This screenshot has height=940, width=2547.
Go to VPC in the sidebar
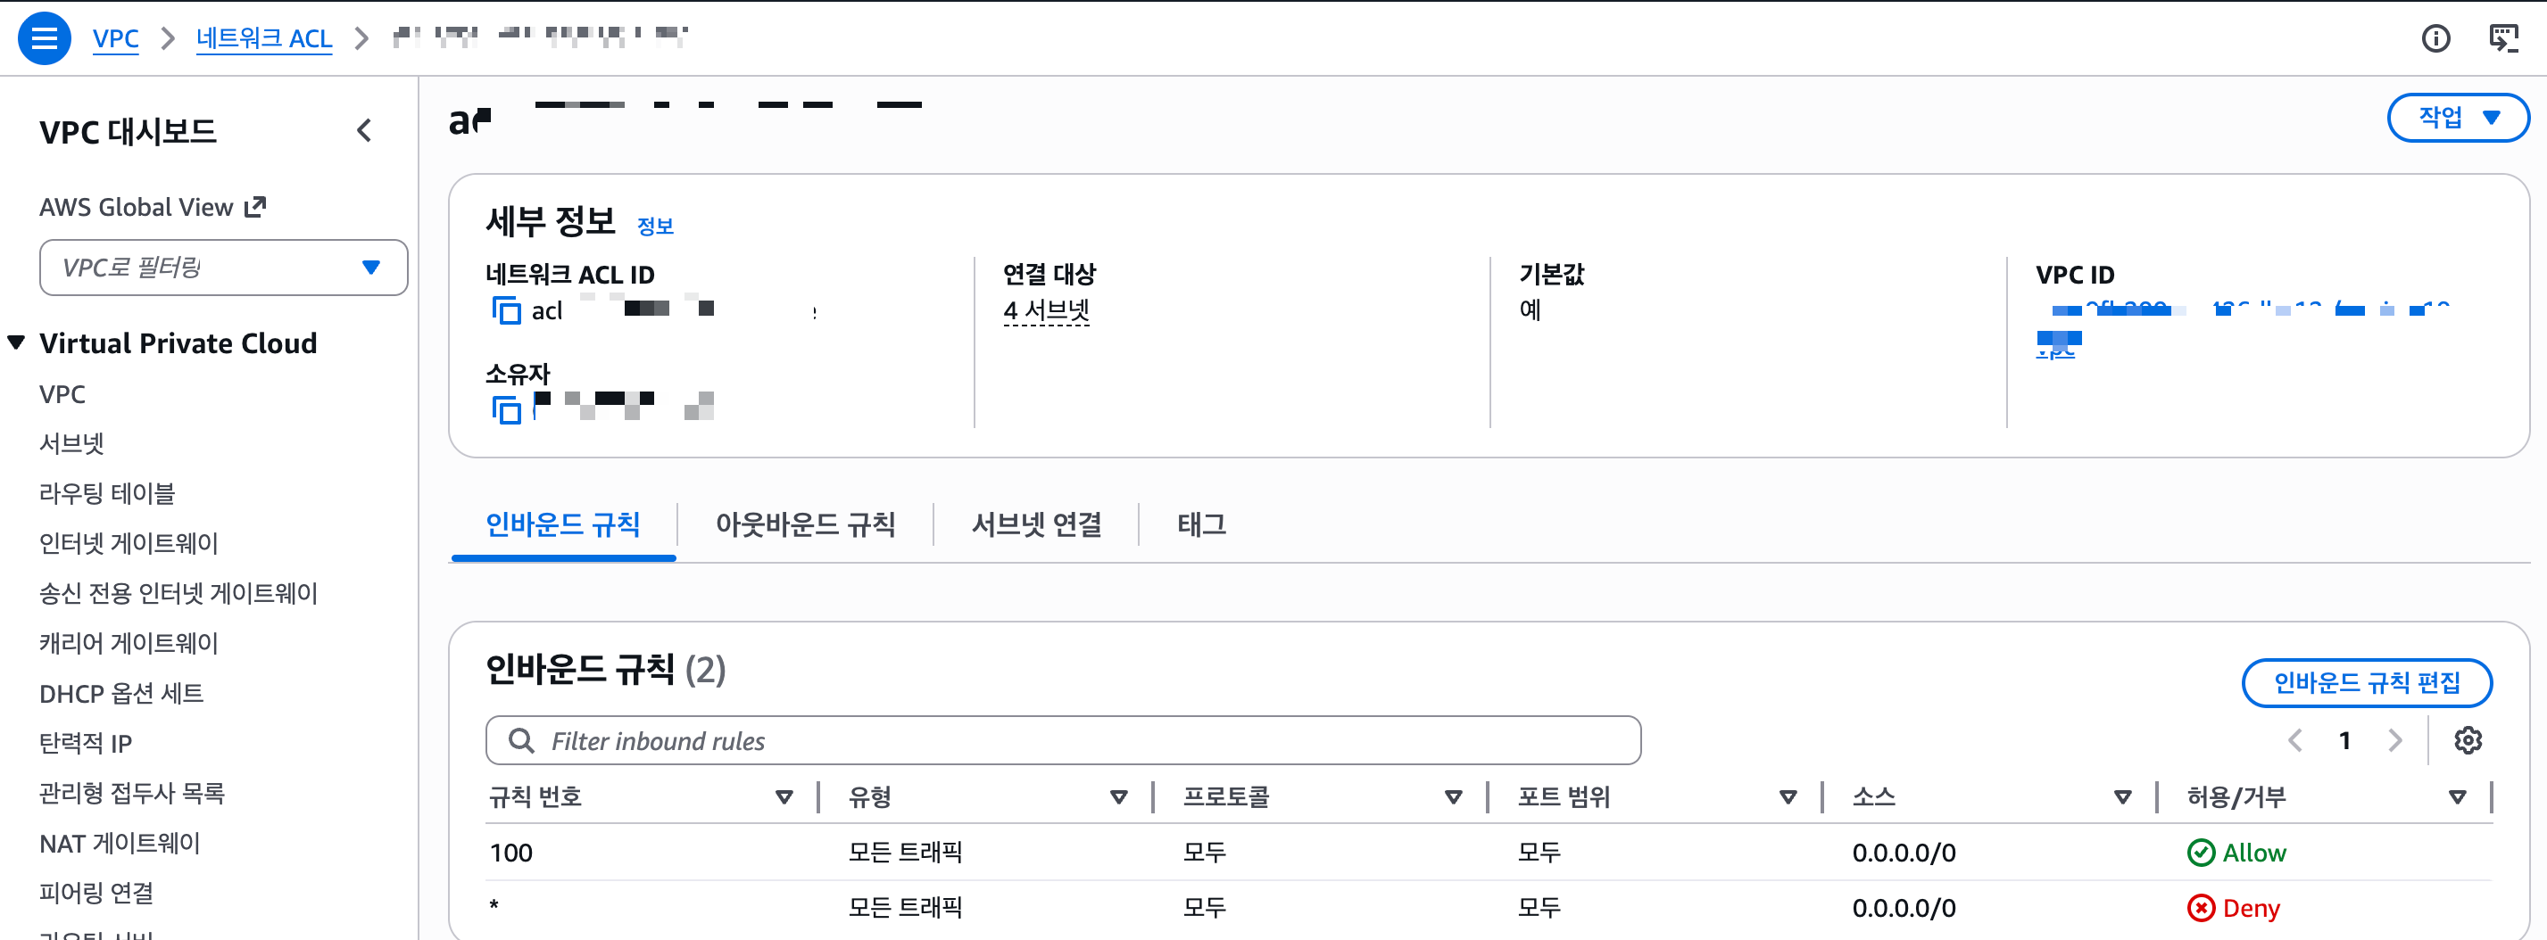(x=62, y=393)
